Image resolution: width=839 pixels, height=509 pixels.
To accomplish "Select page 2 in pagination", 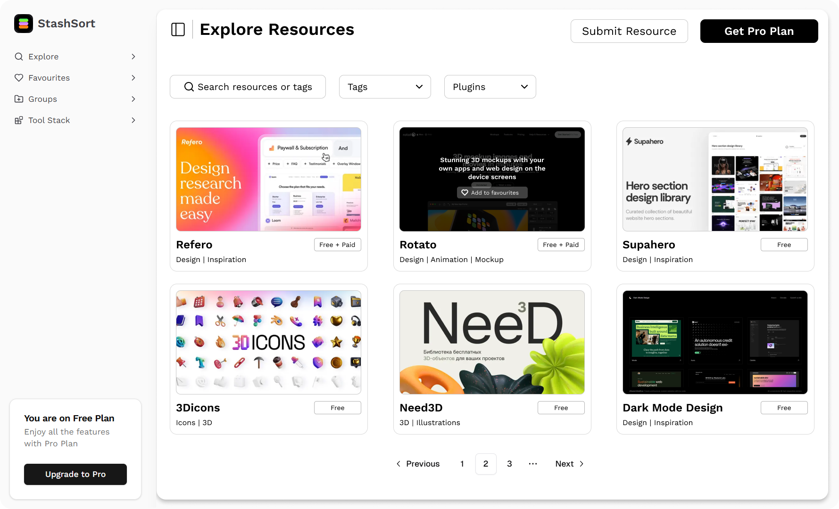I will click(x=486, y=464).
